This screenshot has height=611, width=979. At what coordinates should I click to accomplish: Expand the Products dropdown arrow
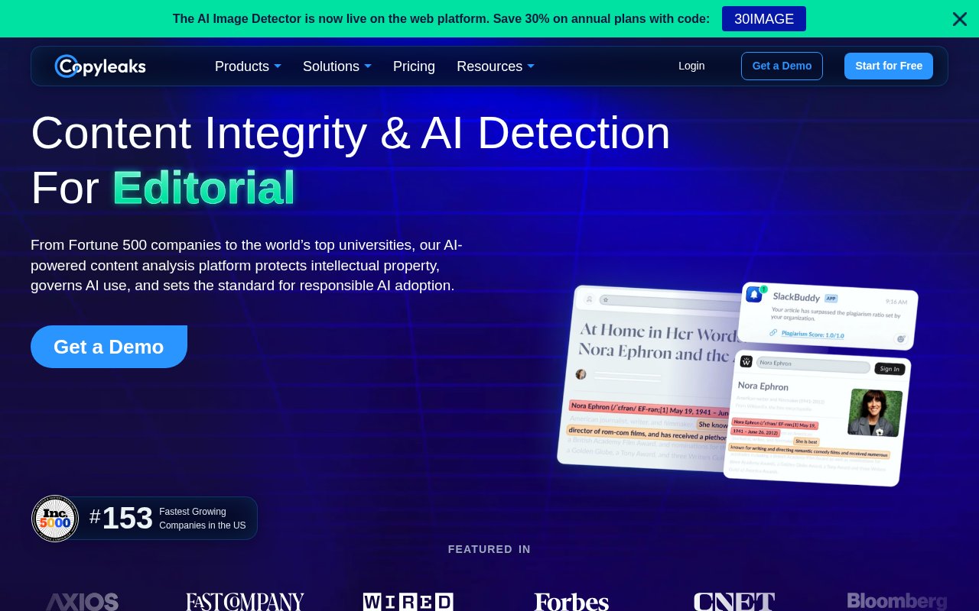click(278, 66)
